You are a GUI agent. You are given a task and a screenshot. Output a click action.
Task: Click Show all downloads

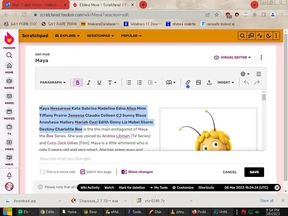pyautogui.click(x=267, y=201)
